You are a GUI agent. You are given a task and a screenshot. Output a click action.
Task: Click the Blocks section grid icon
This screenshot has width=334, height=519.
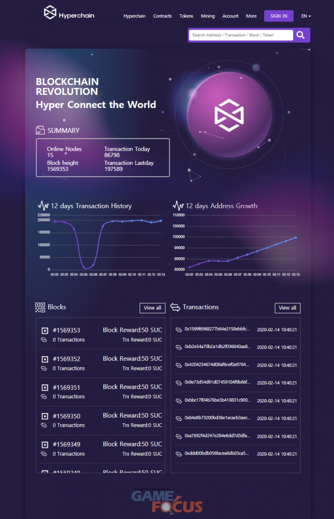(40, 307)
